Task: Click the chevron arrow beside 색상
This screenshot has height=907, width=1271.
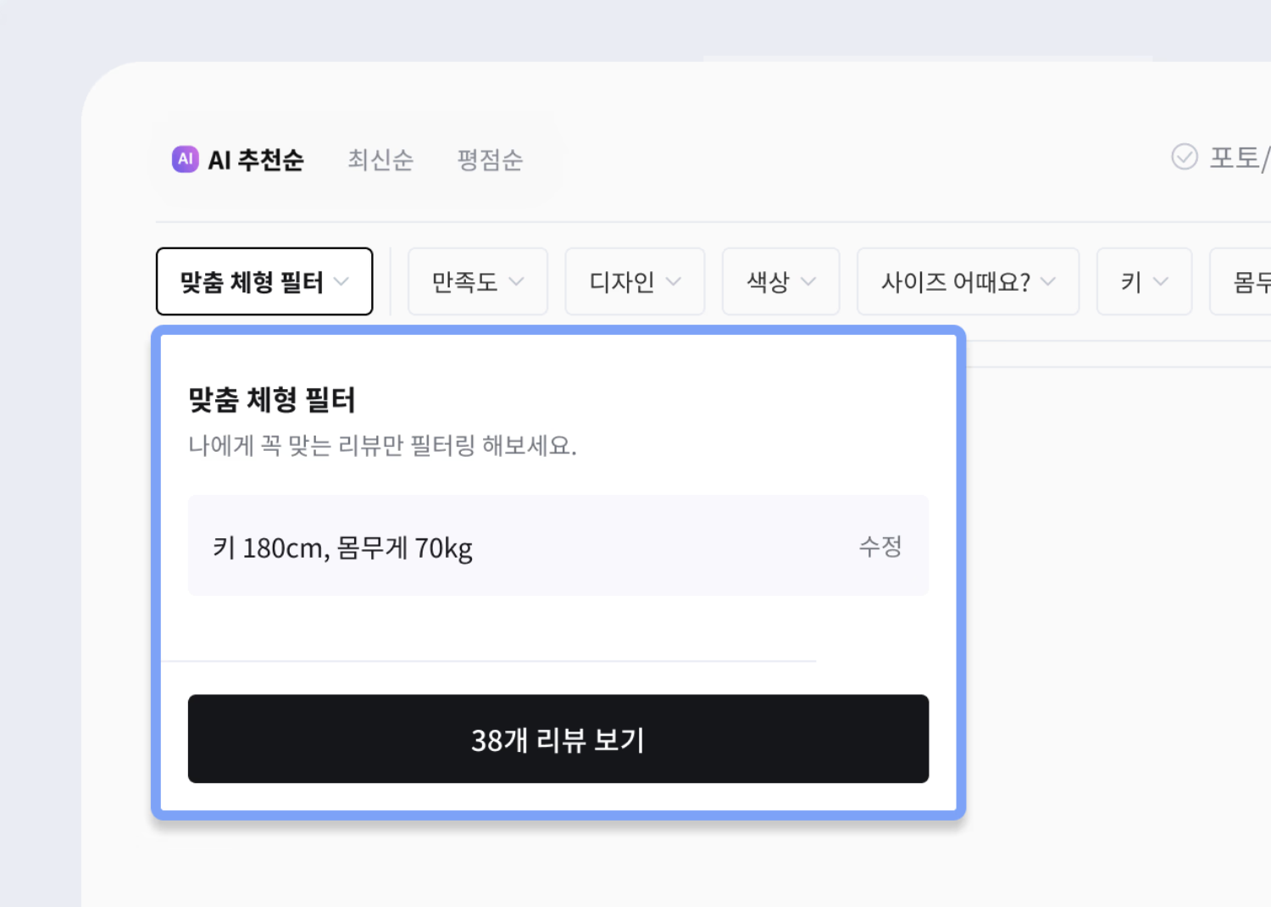Action: (808, 281)
